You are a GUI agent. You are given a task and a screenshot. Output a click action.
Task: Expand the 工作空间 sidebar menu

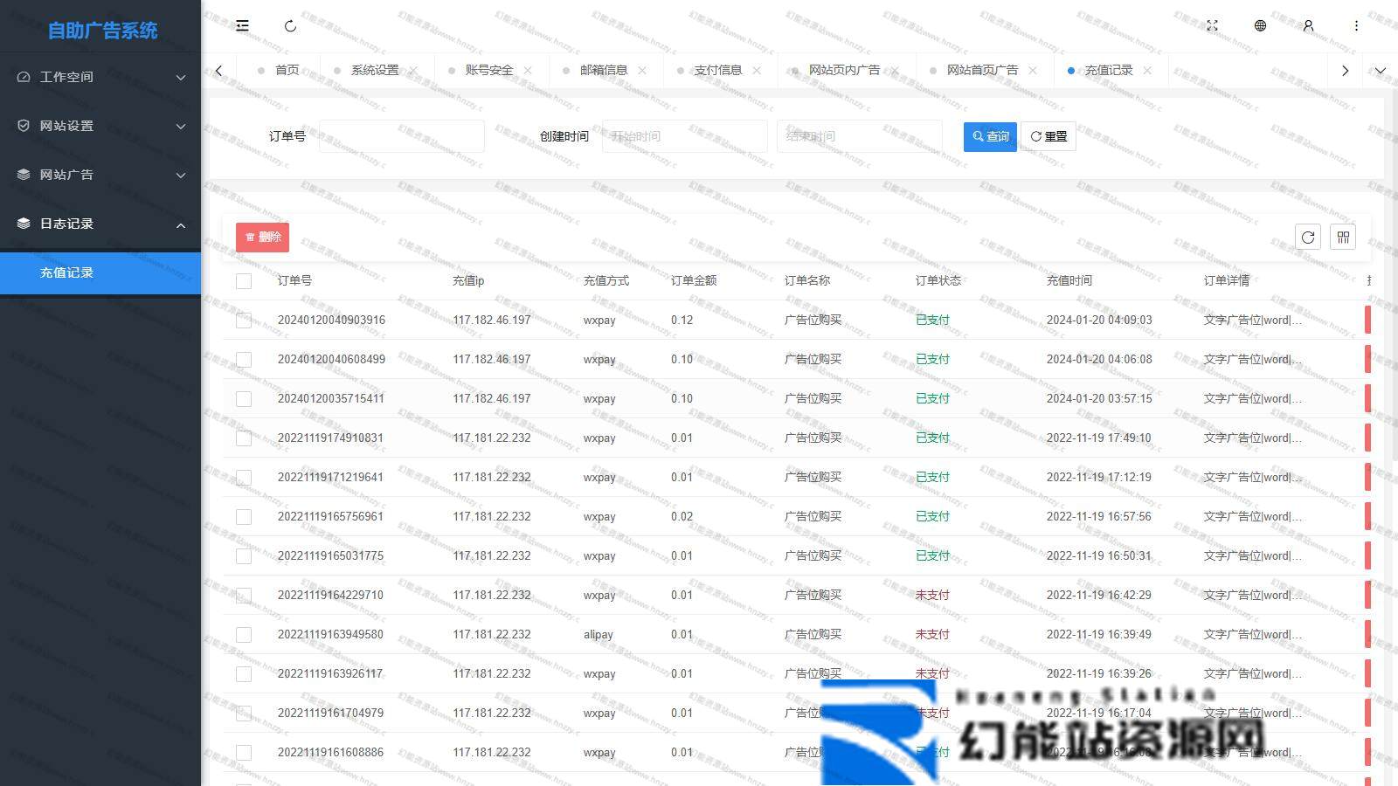(100, 77)
